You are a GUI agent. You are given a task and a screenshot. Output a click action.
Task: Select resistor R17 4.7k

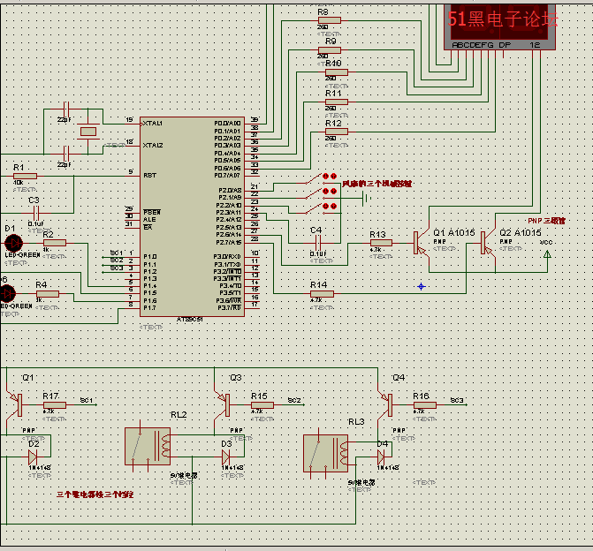[55, 405]
